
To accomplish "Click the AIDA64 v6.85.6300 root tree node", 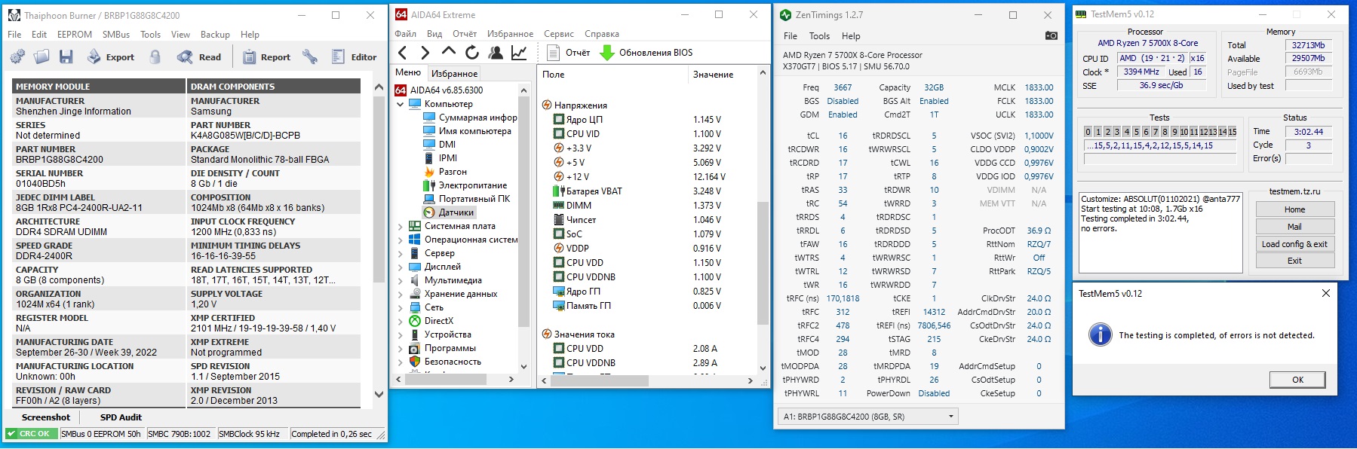I will coord(439,90).
